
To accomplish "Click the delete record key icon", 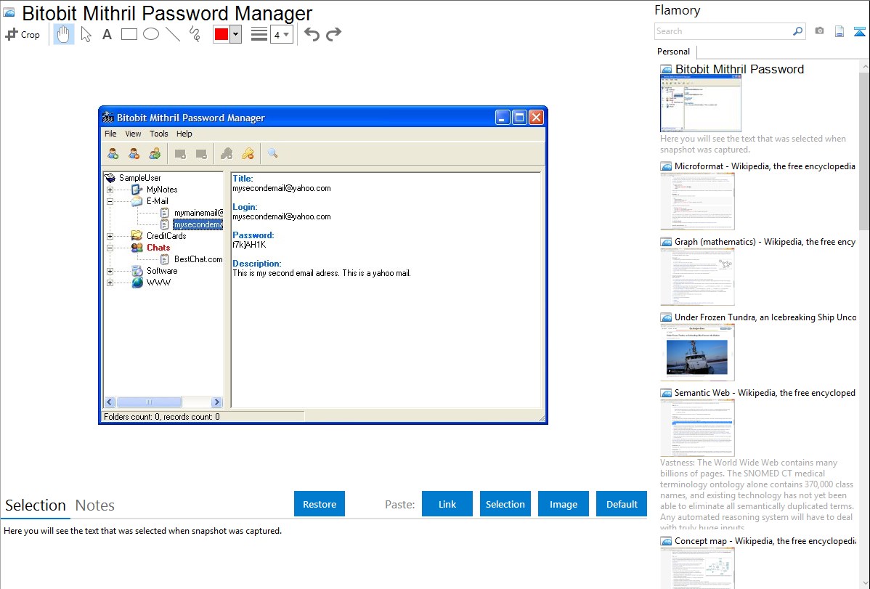I will click(248, 154).
